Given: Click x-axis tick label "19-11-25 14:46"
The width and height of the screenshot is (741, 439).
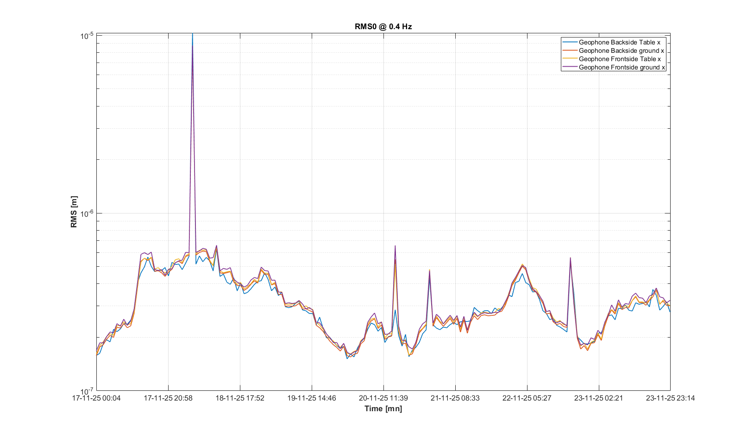Looking at the screenshot, I should (x=312, y=398).
